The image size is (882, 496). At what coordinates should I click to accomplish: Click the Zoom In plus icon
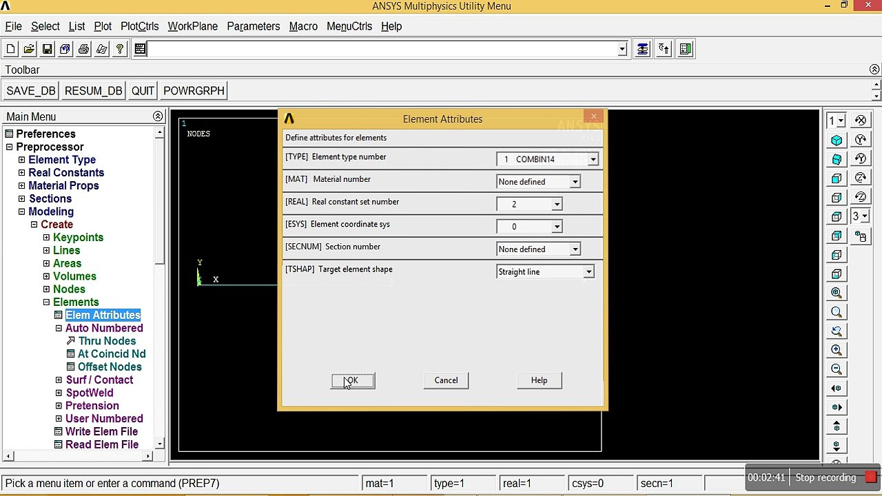(837, 350)
